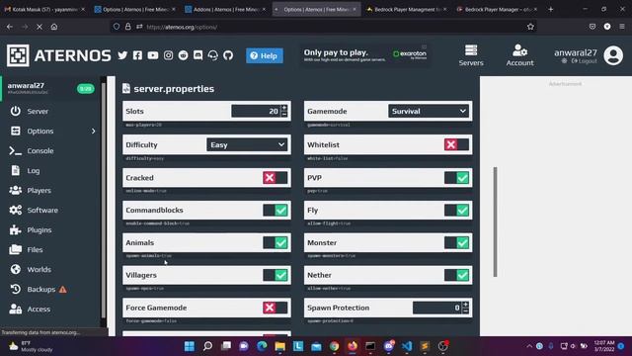Click the browser address bar
Screen dimensions: 632x356
click(x=323, y=27)
